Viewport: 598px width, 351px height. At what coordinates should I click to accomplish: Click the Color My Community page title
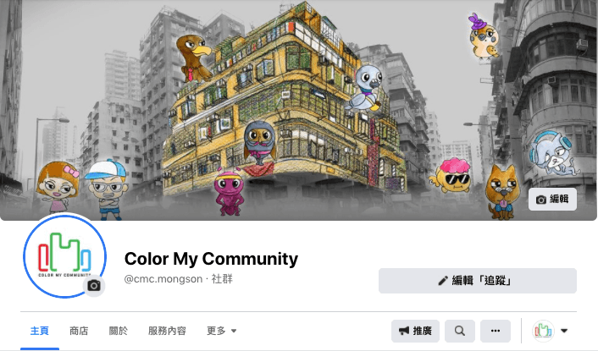211,259
